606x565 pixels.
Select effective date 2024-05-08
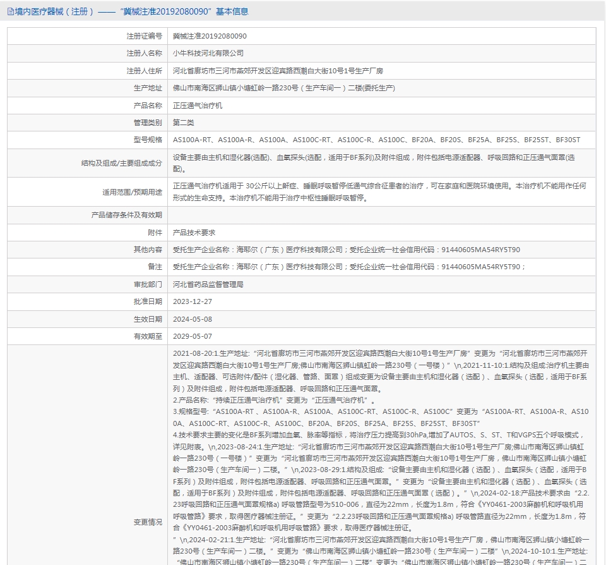click(x=193, y=319)
